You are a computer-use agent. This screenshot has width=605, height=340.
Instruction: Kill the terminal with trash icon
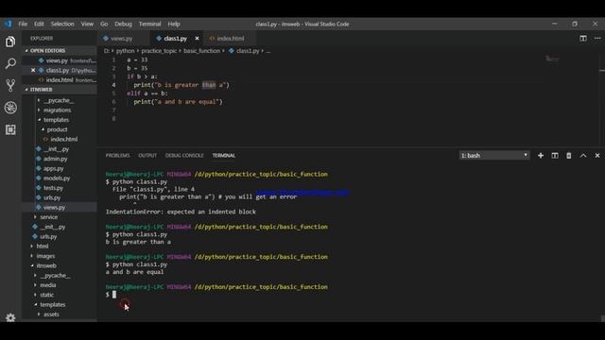coord(569,155)
